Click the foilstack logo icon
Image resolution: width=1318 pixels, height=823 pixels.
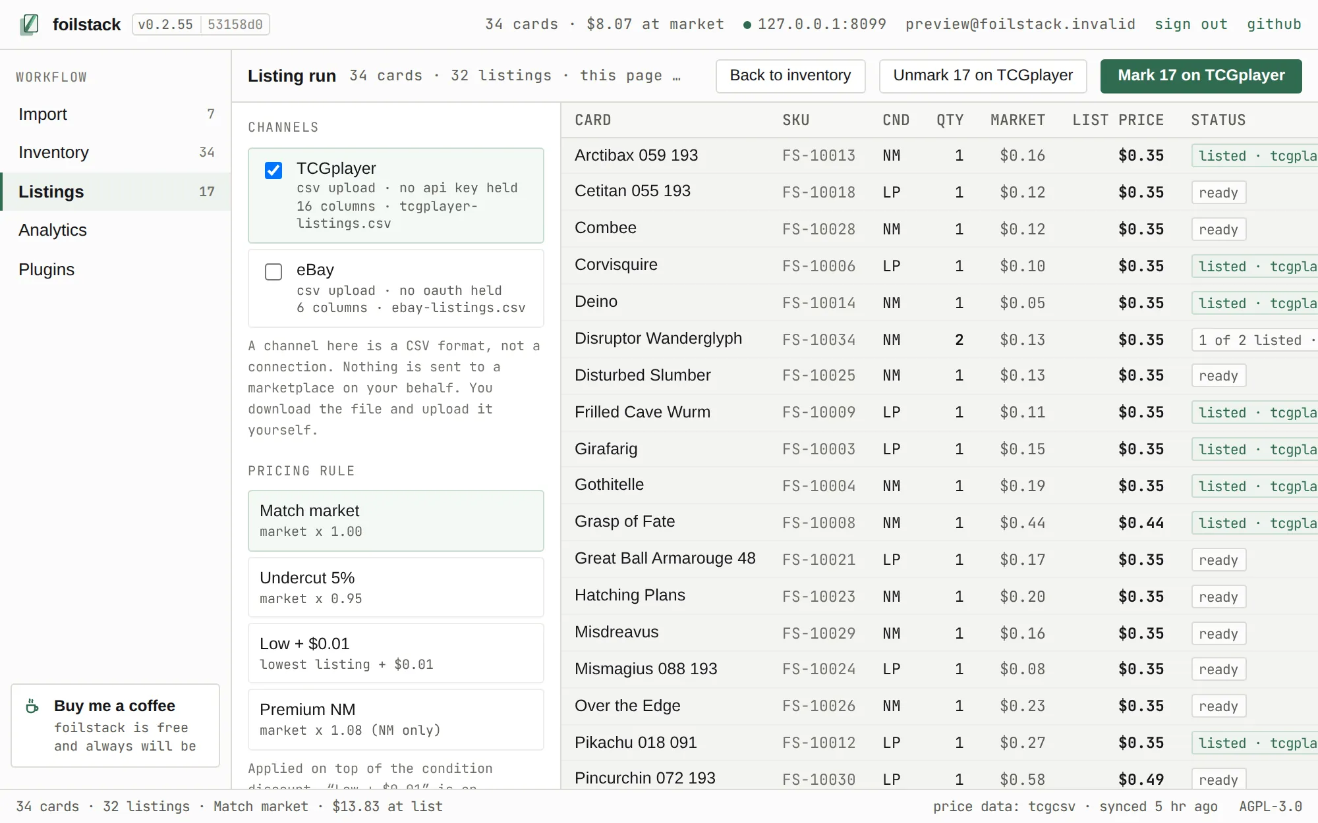click(29, 24)
